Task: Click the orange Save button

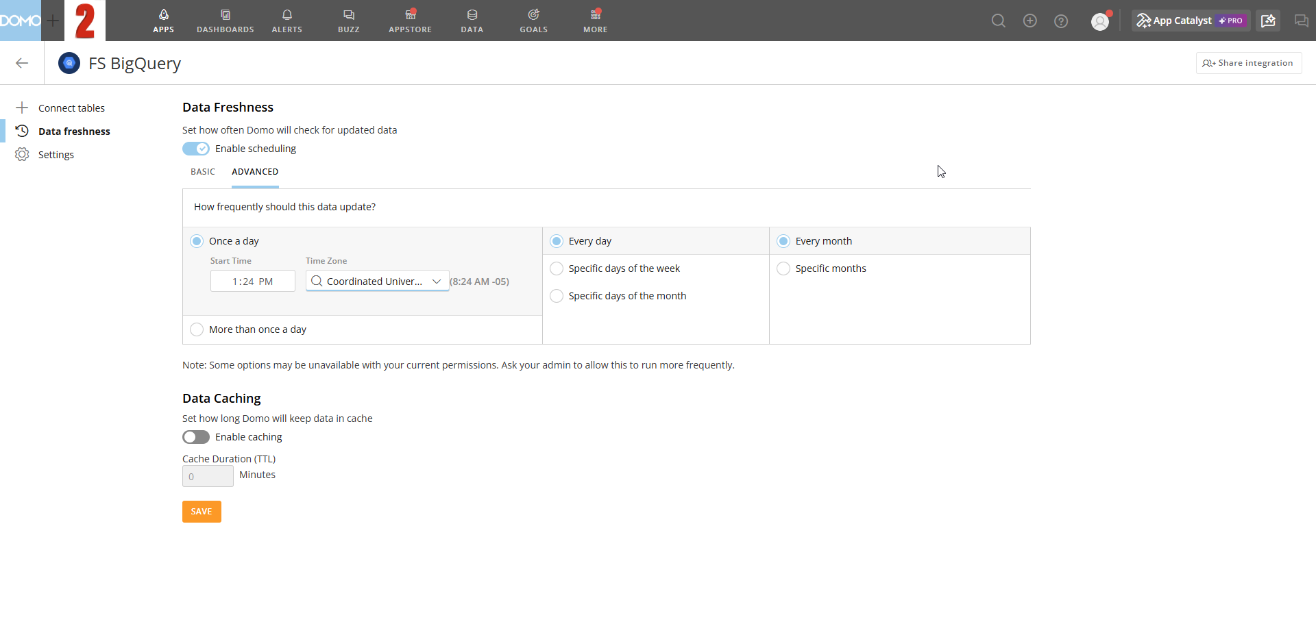Action: (202, 512)
